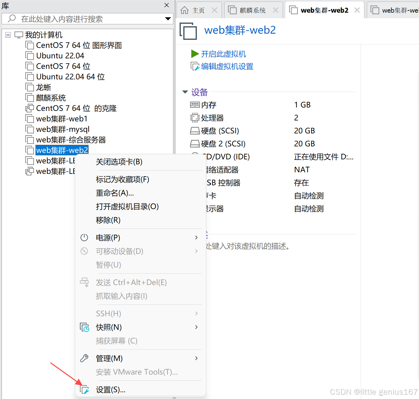Viewport: 419px width, 399px height.
Task: Click the green Power On play icon
Action: 195,54
